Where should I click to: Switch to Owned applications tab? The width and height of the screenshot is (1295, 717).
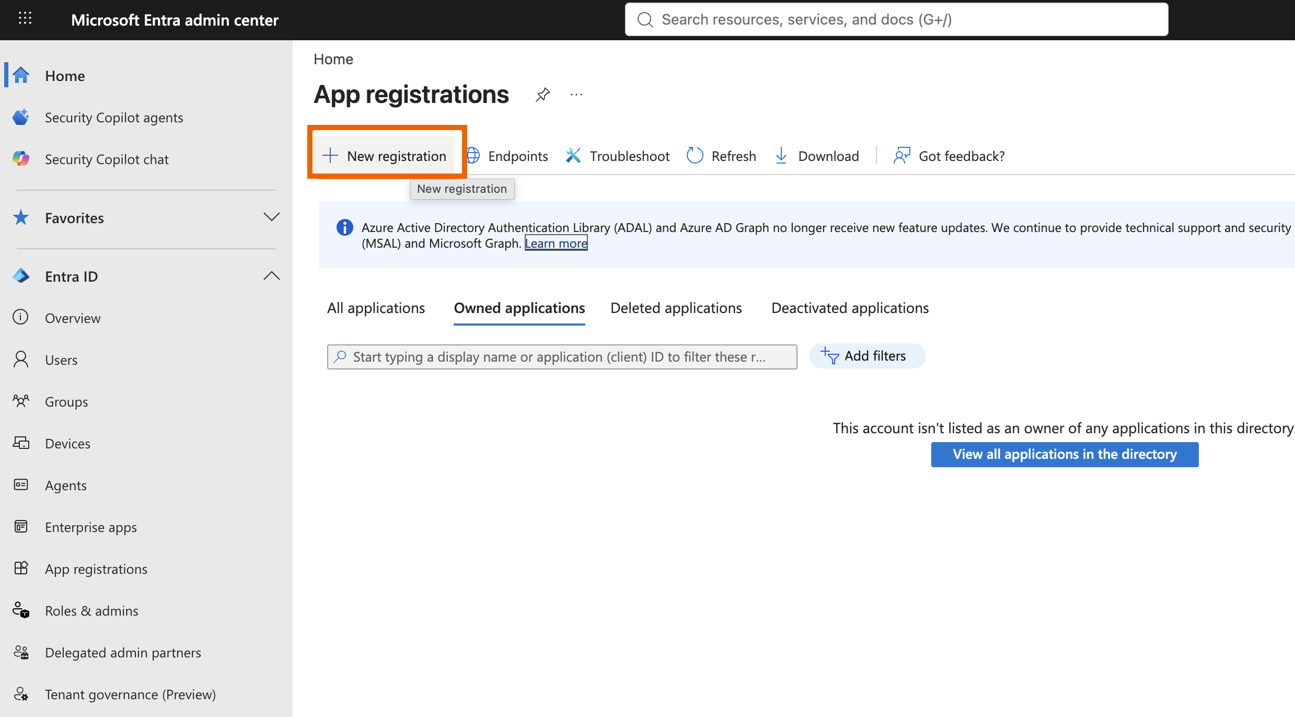pyautogui.click(x=519, y=308)
